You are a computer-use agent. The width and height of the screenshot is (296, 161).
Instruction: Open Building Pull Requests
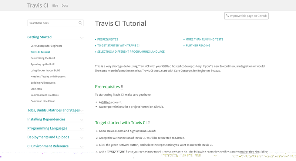point(43,83)
